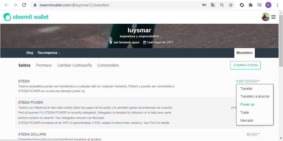
Task: Open the media control playlist icon
Action: tap(259, 5)
